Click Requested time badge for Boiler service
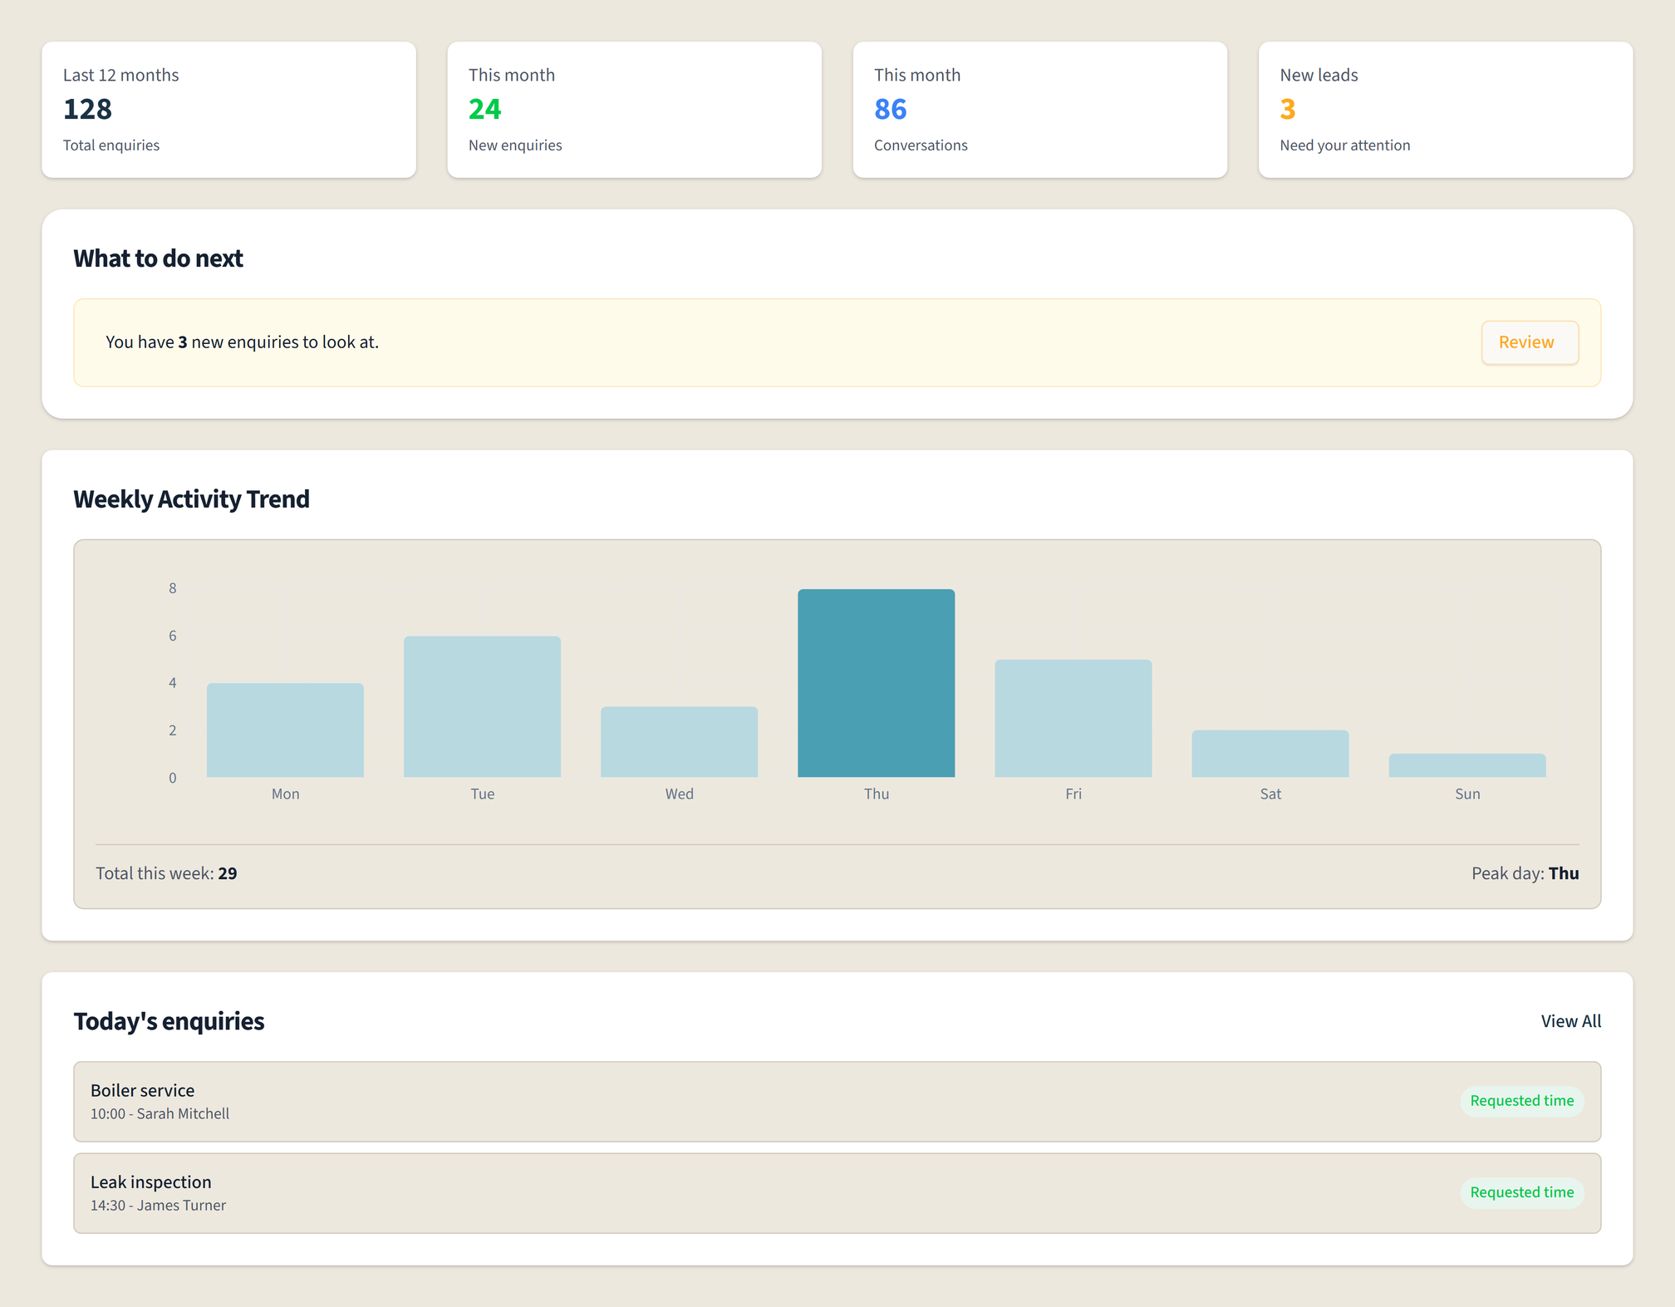This screenshot has width=1675, height=1307. pos(1521,1101)
